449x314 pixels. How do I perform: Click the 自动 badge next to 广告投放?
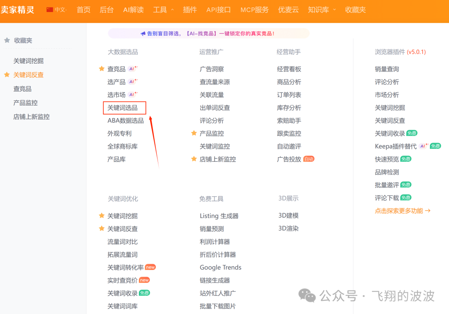point(308,159)
